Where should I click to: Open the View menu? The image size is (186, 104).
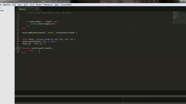(20, 5)
